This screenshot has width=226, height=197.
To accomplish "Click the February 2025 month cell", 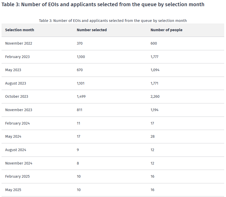I will click(x=17, y=176).
